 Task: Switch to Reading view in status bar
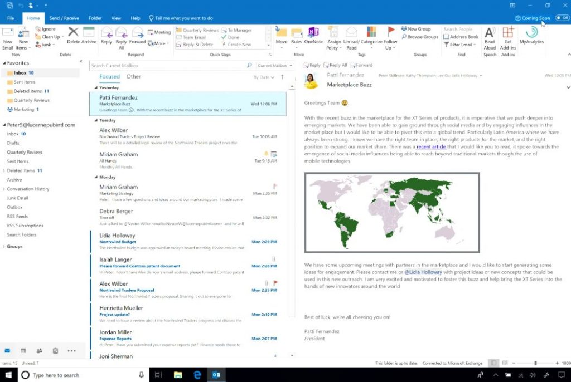point(505,363)
